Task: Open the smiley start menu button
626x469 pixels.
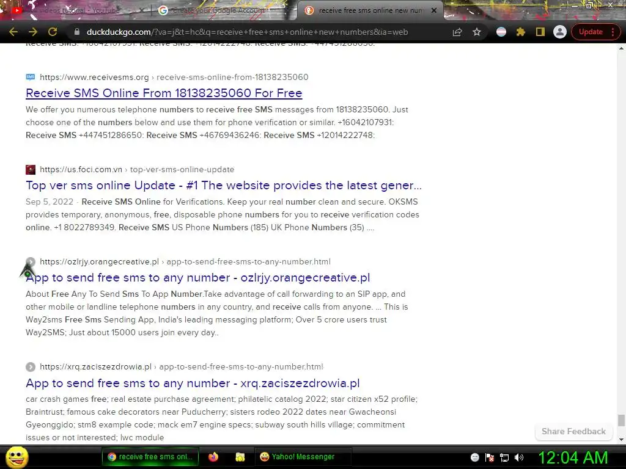Action: click(17, 457)
